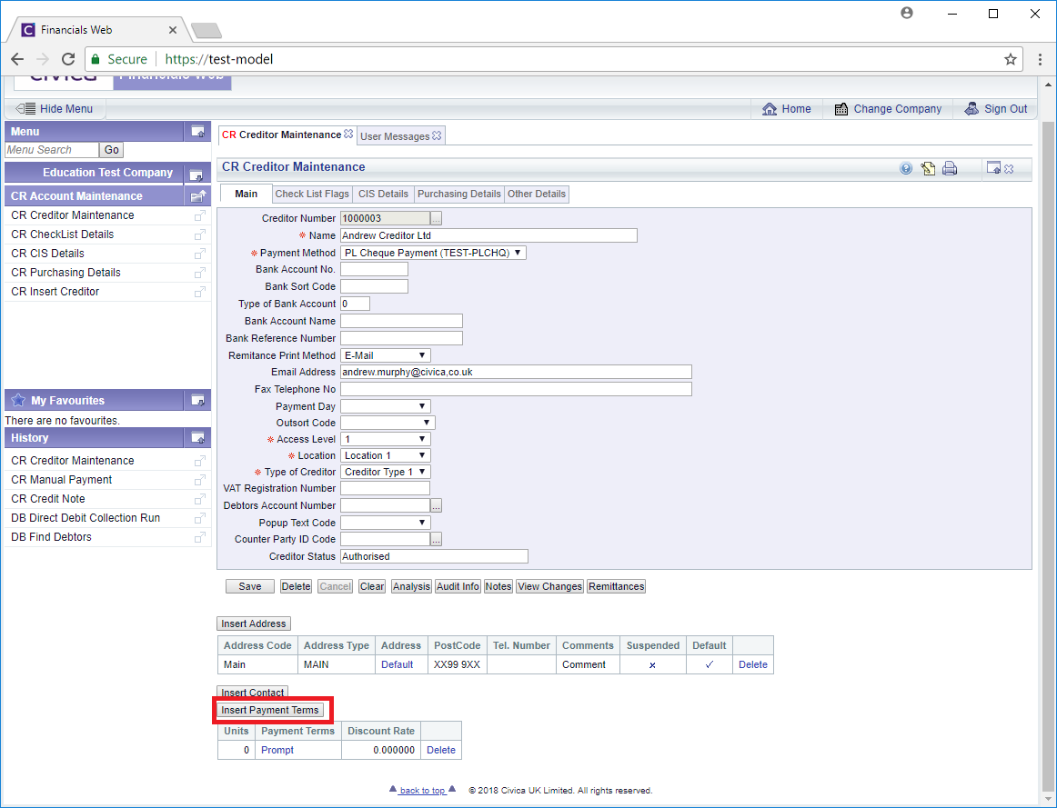Image resolution: width=1057 pixels, height=808 pixels.
Task: Click the My Favourites panel header icon
Action: click(197, 400)
